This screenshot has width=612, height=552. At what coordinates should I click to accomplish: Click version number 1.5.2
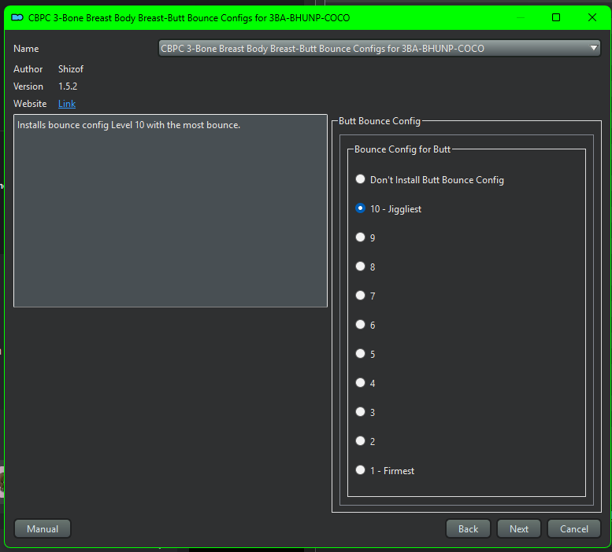tap(68, 86)
